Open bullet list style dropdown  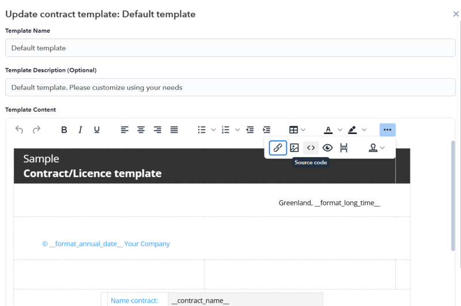[x=213, y=129]
